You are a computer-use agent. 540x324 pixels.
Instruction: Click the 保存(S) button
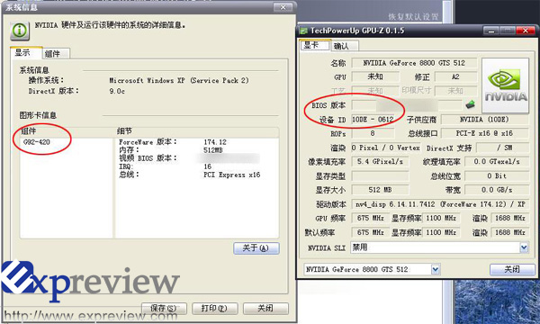tap(164, 308)
